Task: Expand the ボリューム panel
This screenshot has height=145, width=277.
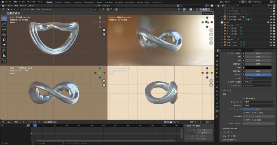Action: [248, 90]
